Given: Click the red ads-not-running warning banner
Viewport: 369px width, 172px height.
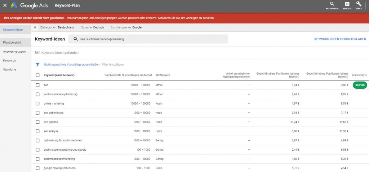Looking at the screenshot, I should click(184, 18).
